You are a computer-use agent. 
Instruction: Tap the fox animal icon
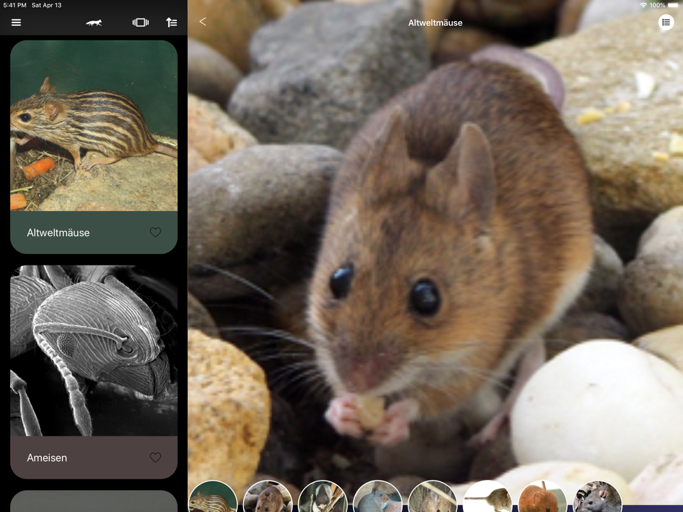94,23
